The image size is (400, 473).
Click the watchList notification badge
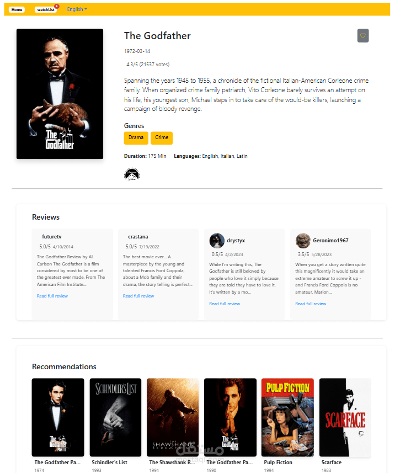56,6
